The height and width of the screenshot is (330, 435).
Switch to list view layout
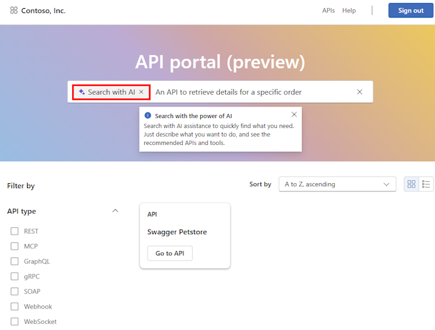pyautogui.click(x=426, y=184)
